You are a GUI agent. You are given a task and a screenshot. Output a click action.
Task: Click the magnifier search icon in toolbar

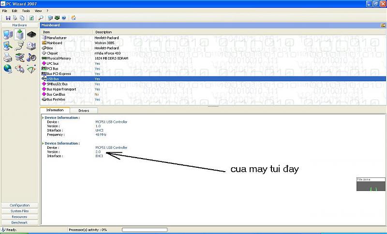click(41, 18)
